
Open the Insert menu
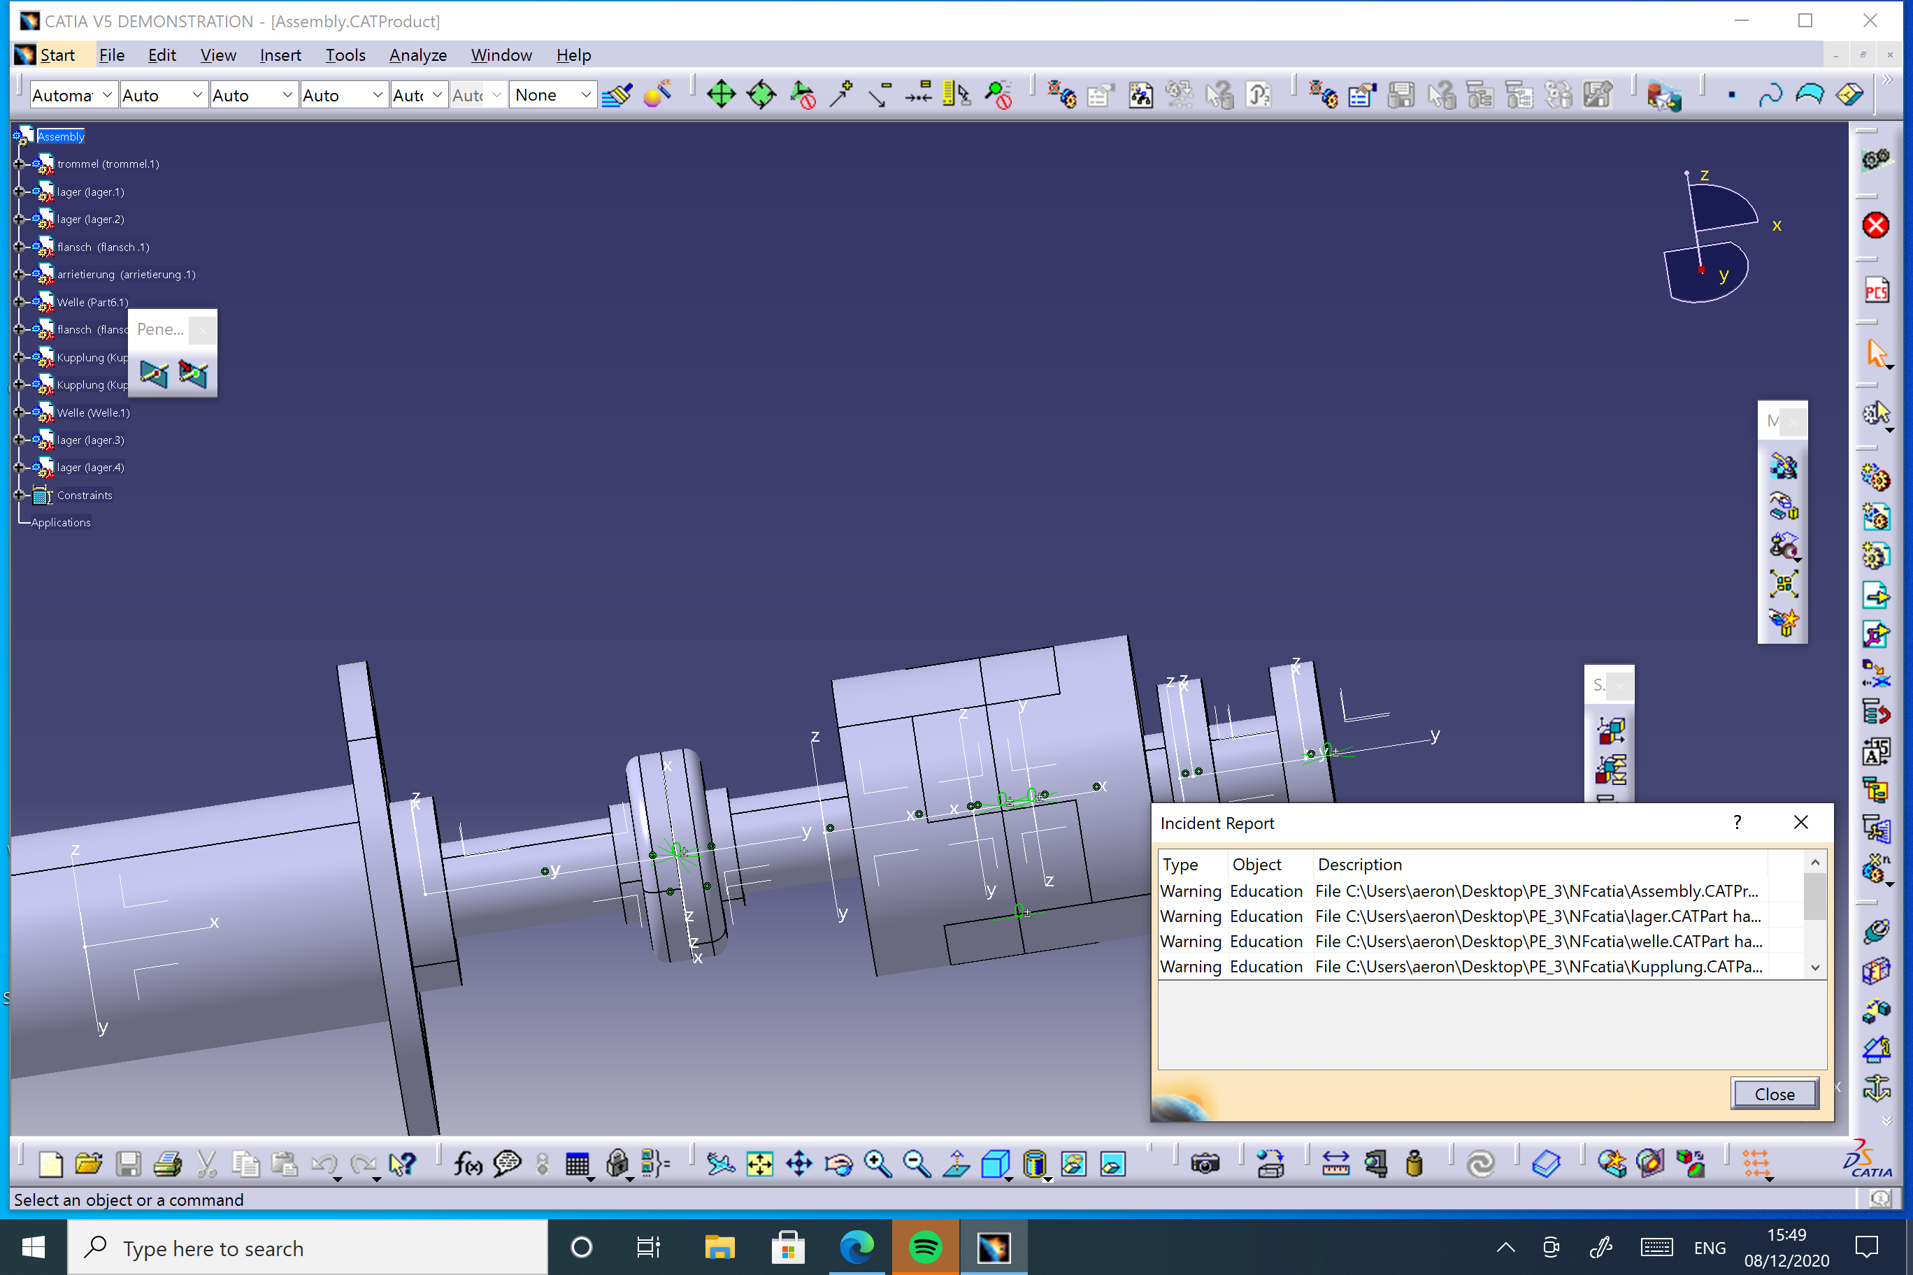[280, 55]
